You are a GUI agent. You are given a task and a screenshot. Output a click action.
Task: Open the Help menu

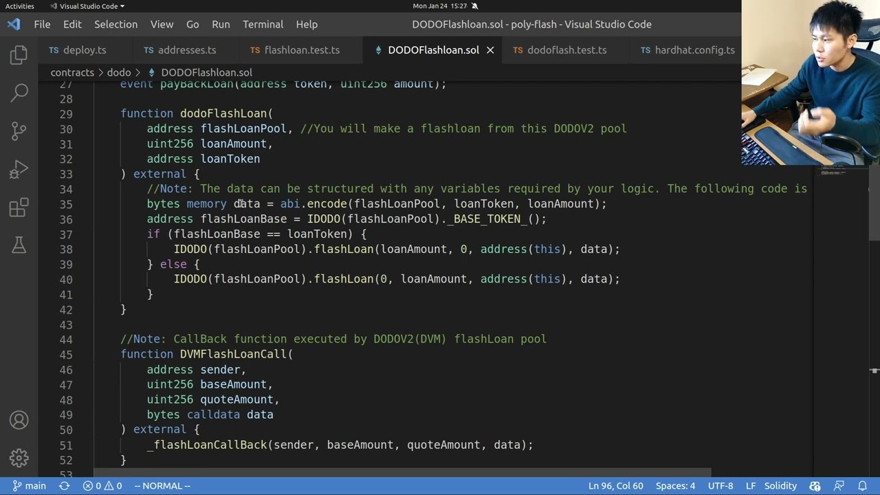coord(307,24)
